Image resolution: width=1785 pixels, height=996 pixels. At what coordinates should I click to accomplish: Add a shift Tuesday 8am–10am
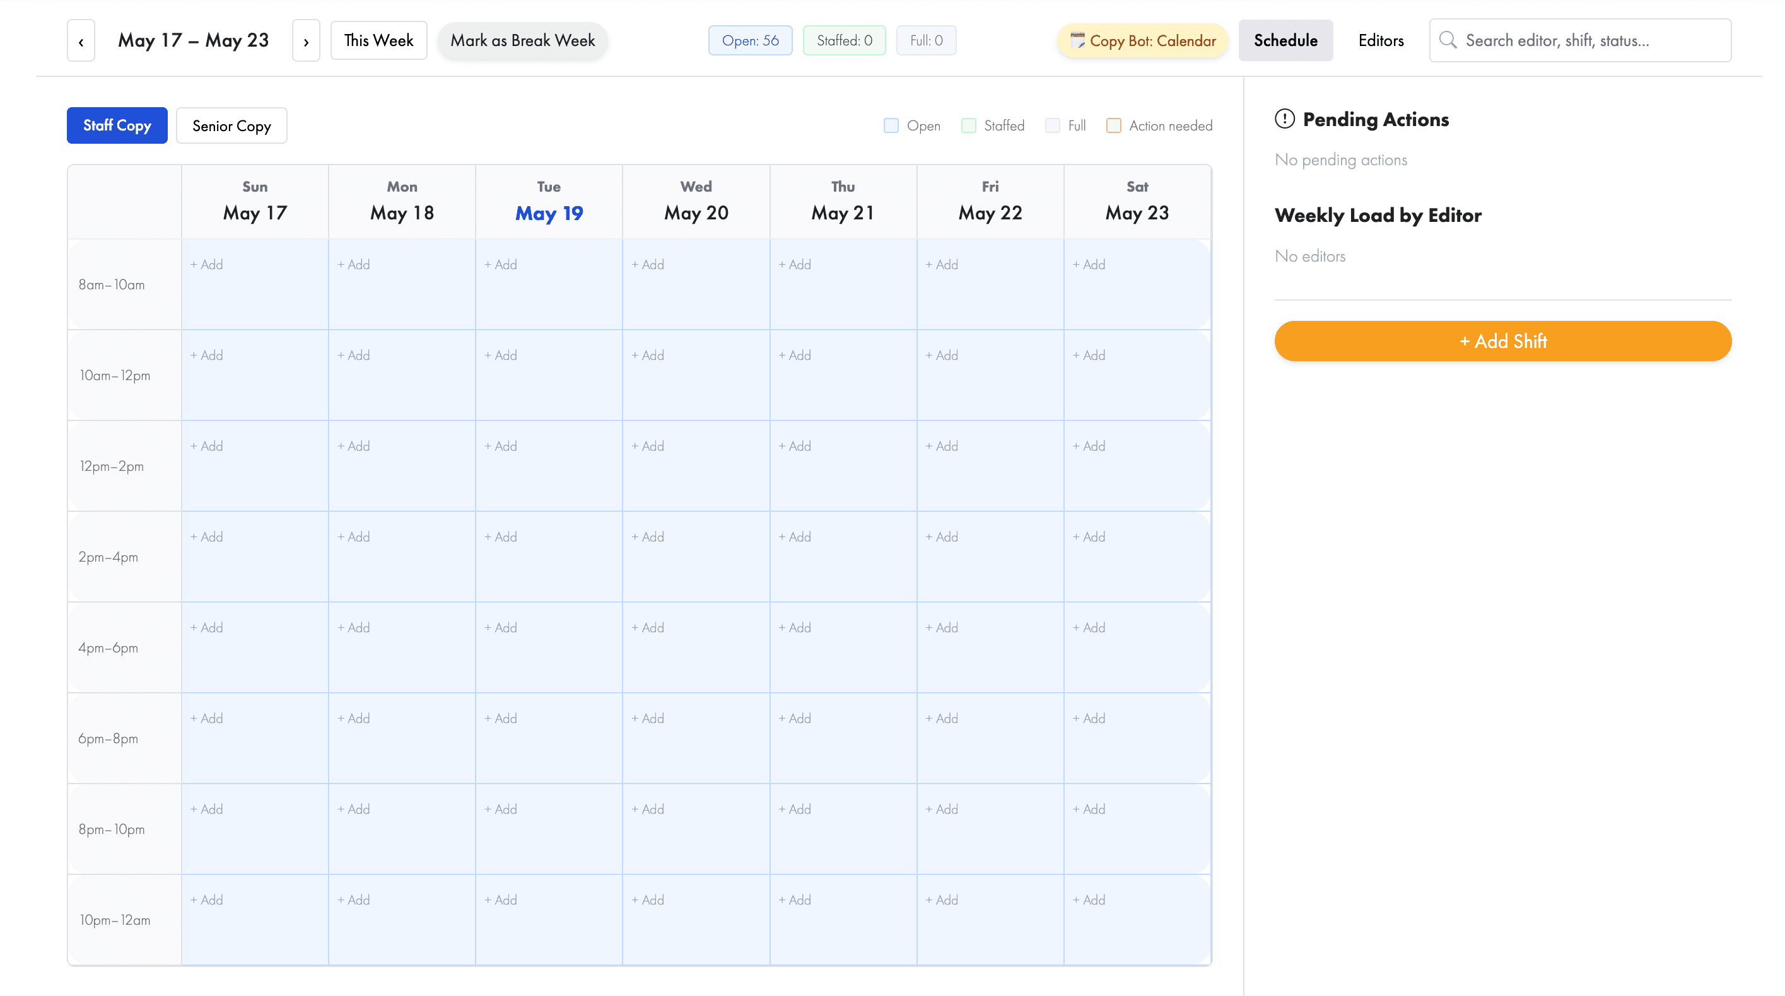(500, 265)
